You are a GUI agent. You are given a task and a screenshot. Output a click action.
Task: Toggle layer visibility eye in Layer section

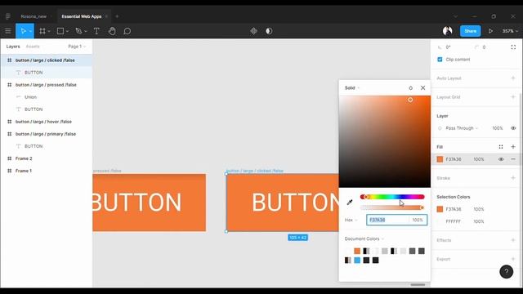point(513,128)
